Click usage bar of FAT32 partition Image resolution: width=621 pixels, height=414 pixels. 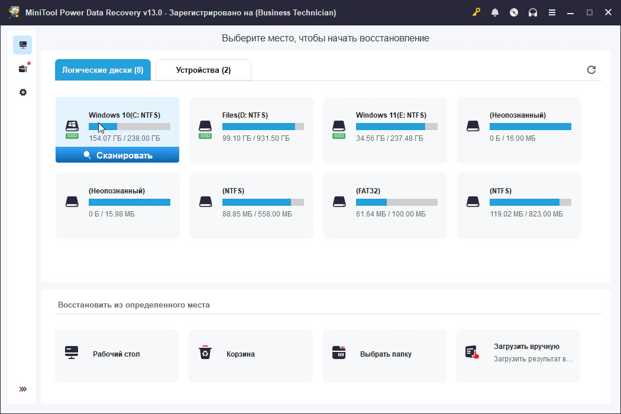coord(397,202)
